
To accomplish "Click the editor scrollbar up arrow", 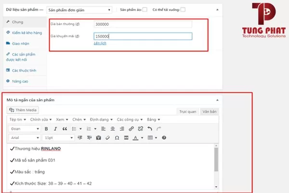I will point(216,146).
